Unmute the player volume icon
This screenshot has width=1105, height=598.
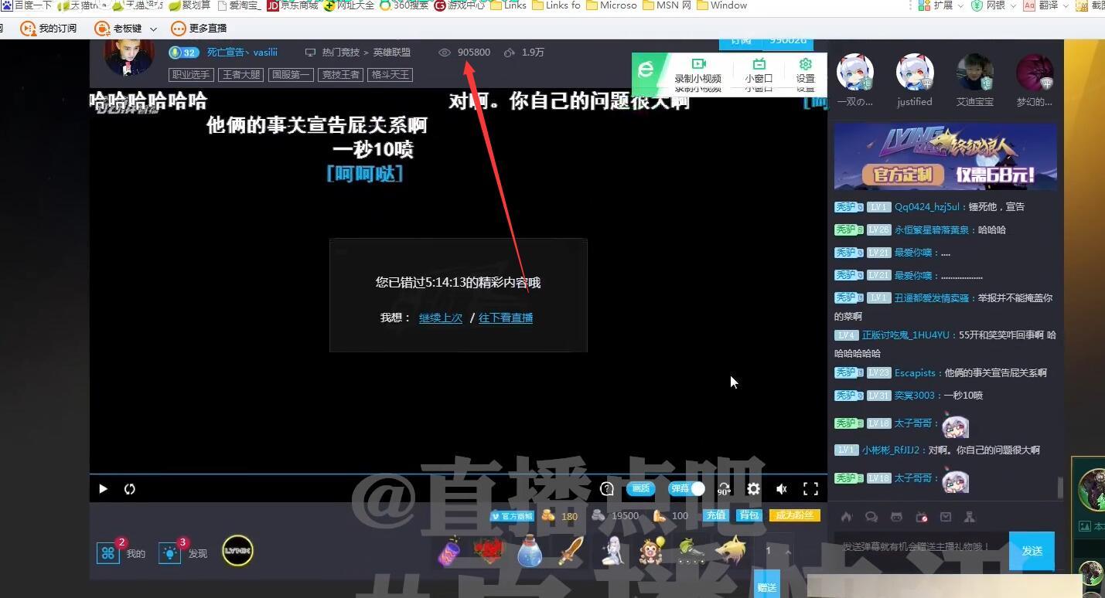pos(782,489)
